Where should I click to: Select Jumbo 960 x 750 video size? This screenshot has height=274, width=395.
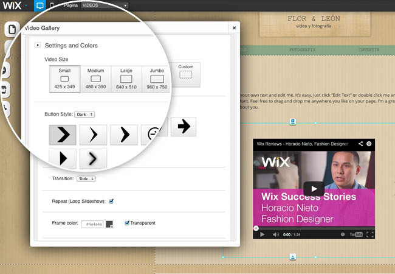[x=157, y=79]
